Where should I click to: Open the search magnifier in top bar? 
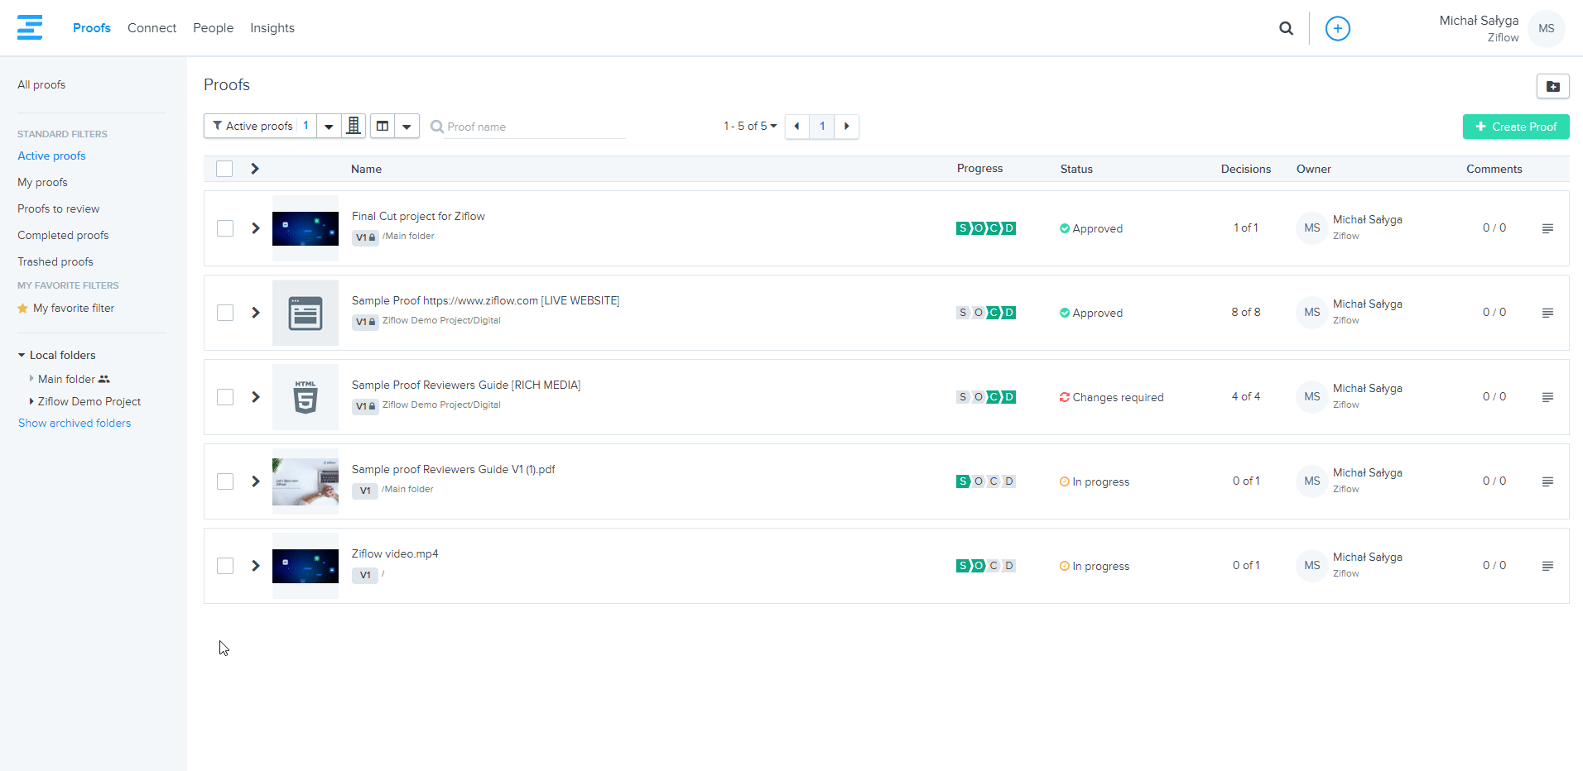[1286, 28]
